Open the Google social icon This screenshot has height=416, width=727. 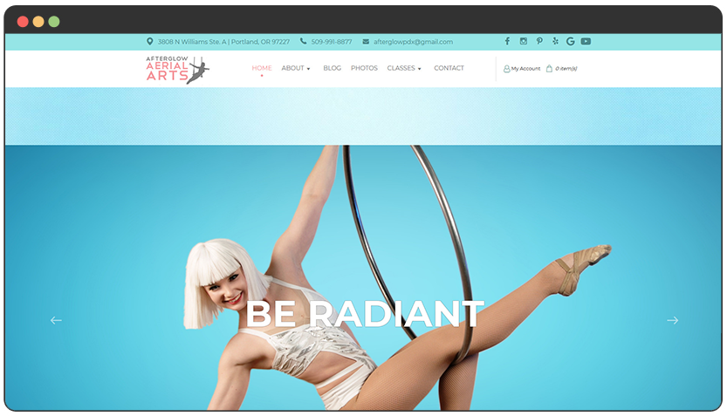click(x=570, y=41)
